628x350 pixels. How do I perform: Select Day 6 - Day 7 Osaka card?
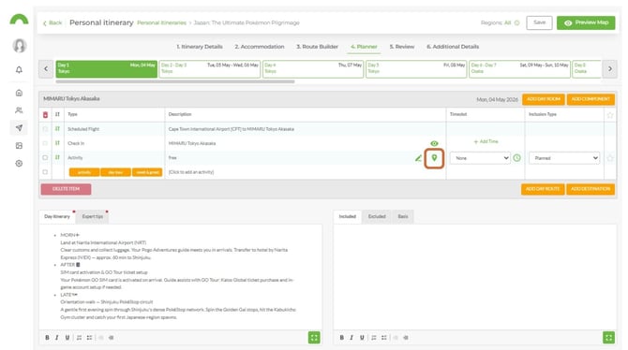(x=519, y=69)
